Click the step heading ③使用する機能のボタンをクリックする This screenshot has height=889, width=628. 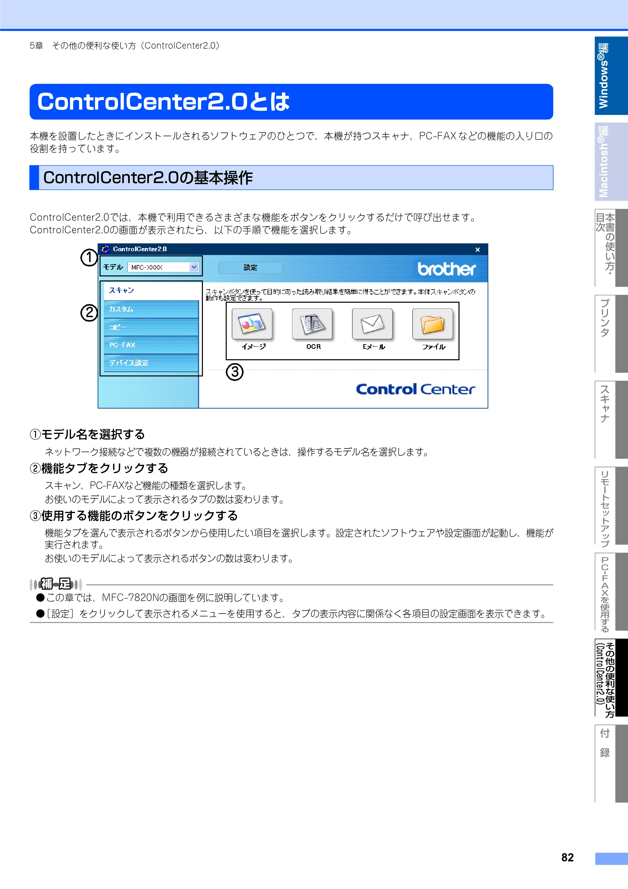(x=133, y=515)
